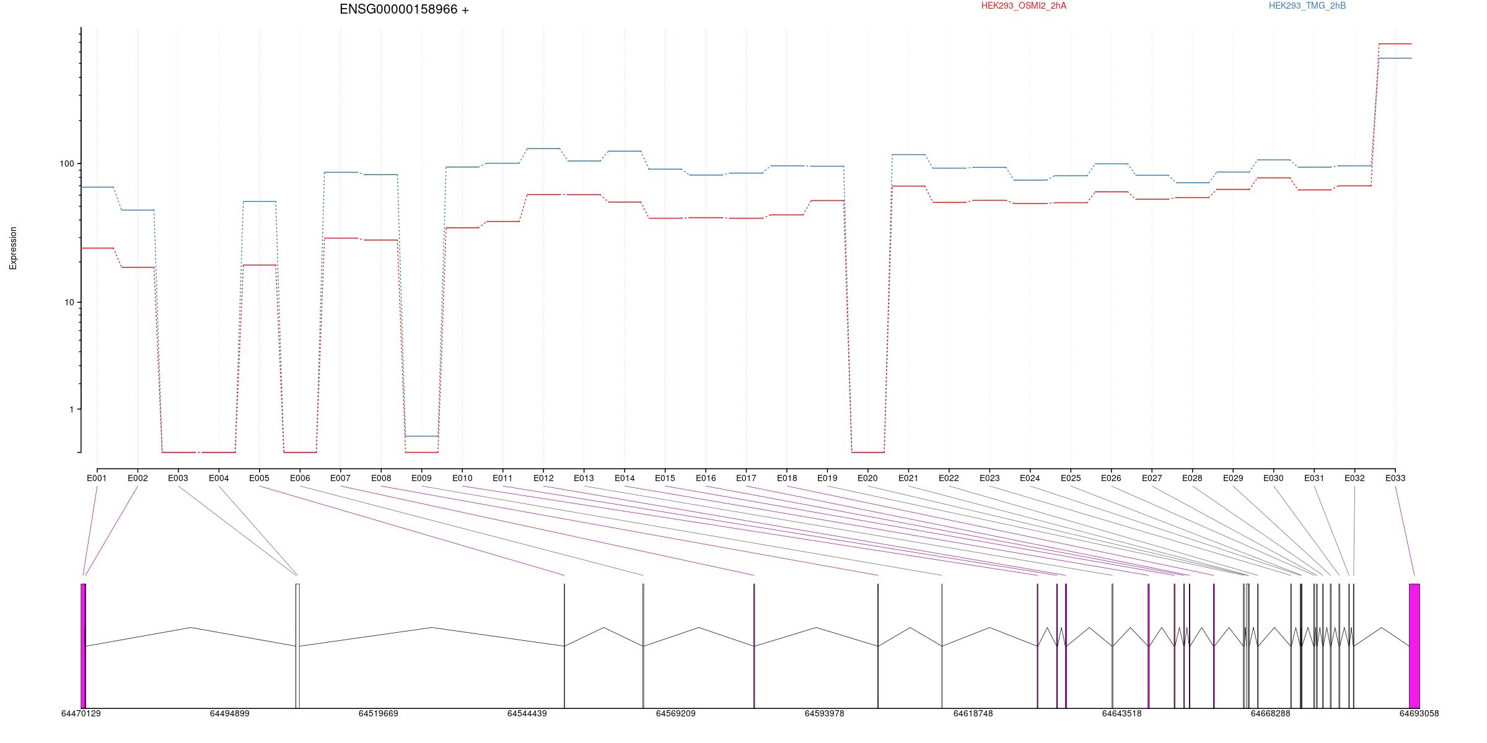Click exon label E010

pyautogui.click(x=462, y=478)
